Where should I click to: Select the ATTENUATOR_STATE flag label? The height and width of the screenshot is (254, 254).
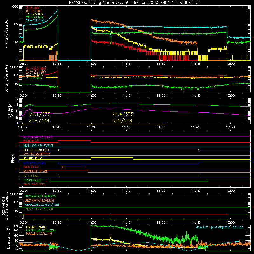tap(38, 137)
